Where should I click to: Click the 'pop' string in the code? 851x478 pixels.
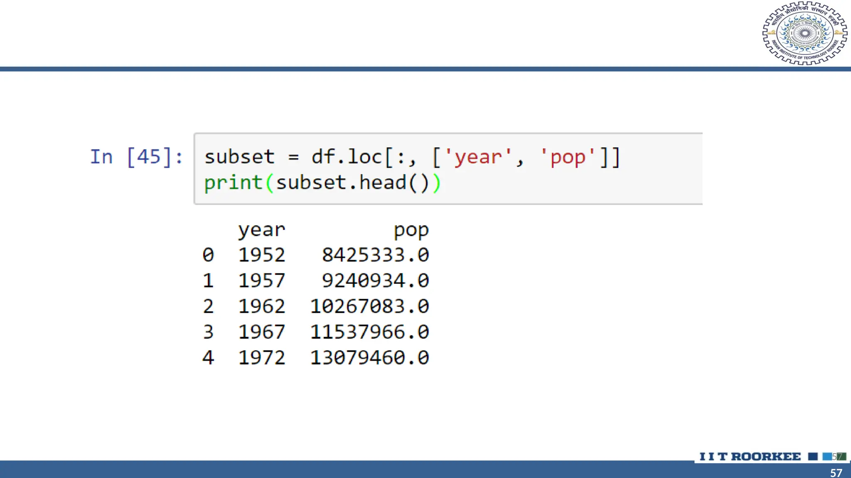568,157
